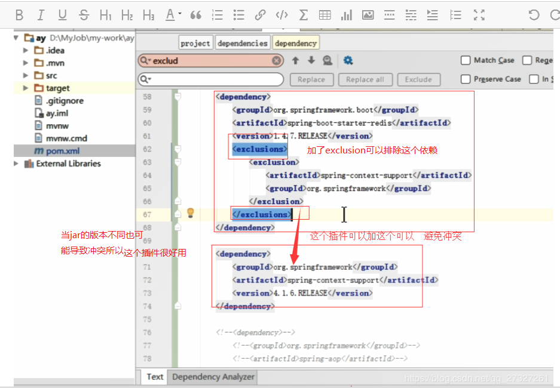
Task: Switch to Dependency Analyzer tab
Action: pos(213,377)
